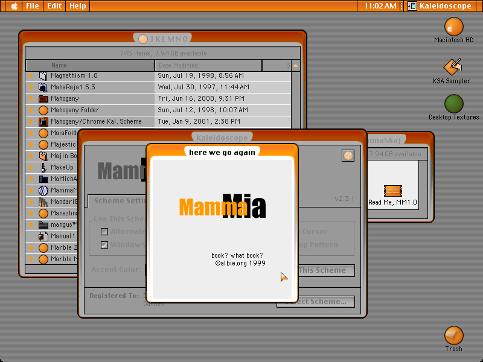This screenshot has height=362, width=483.
Task: Click the MaMichA folder row icon
Action: coord(43,179)
